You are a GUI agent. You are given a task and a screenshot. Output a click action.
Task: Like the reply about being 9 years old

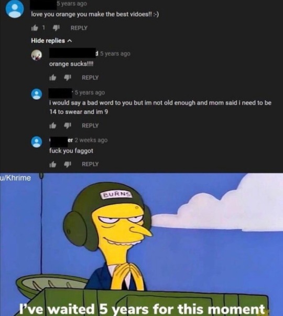(x=53, y=125)
